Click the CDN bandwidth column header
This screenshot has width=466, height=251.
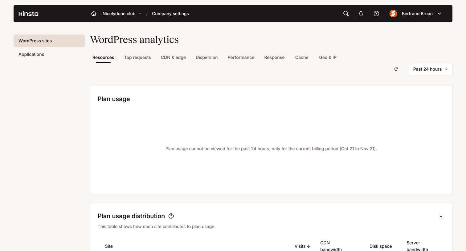(331, 246)
